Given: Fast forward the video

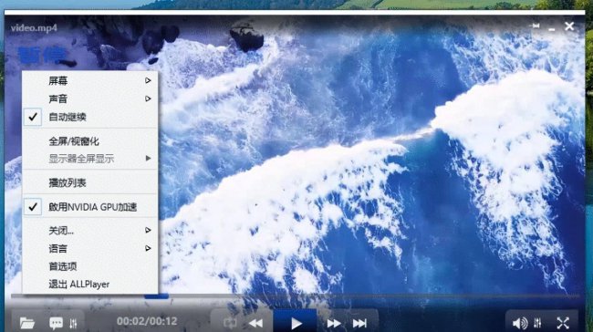Looking at the screenshot, I should pyautogui.click(x=333, y=323).
